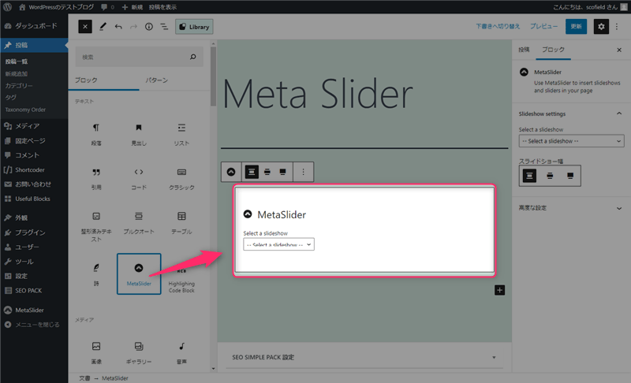The image size is (631, 383).
Task: Insert a List (リスト) block
Action: point(181,135)
